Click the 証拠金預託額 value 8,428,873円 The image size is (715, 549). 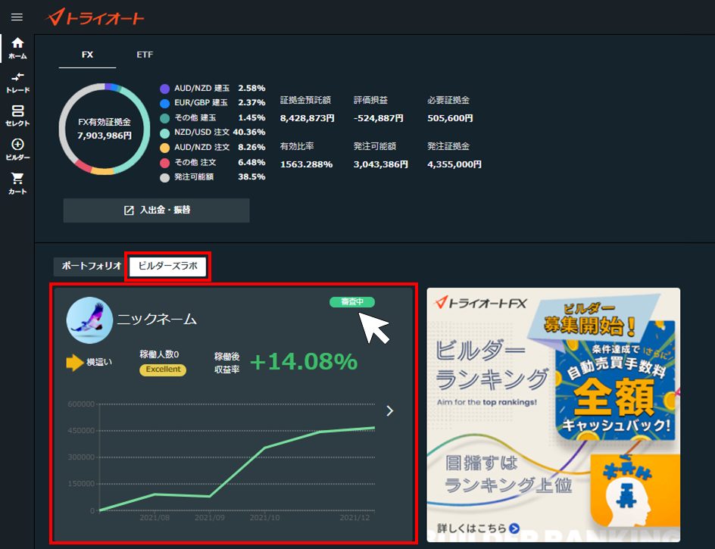coord(308,119)
